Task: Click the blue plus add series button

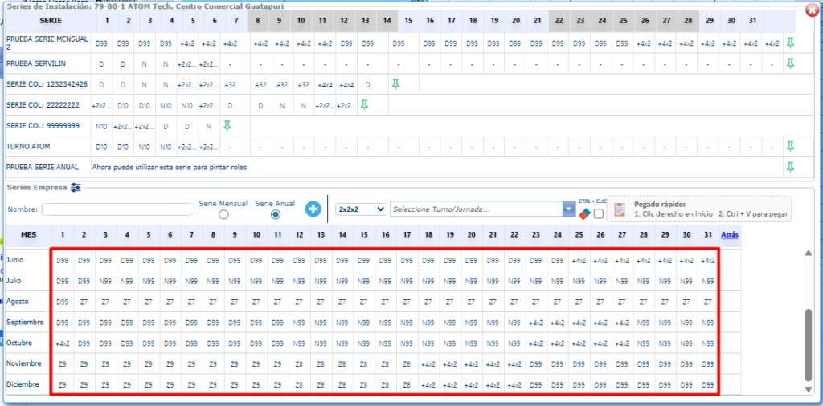Action: [x=313, y=209]
